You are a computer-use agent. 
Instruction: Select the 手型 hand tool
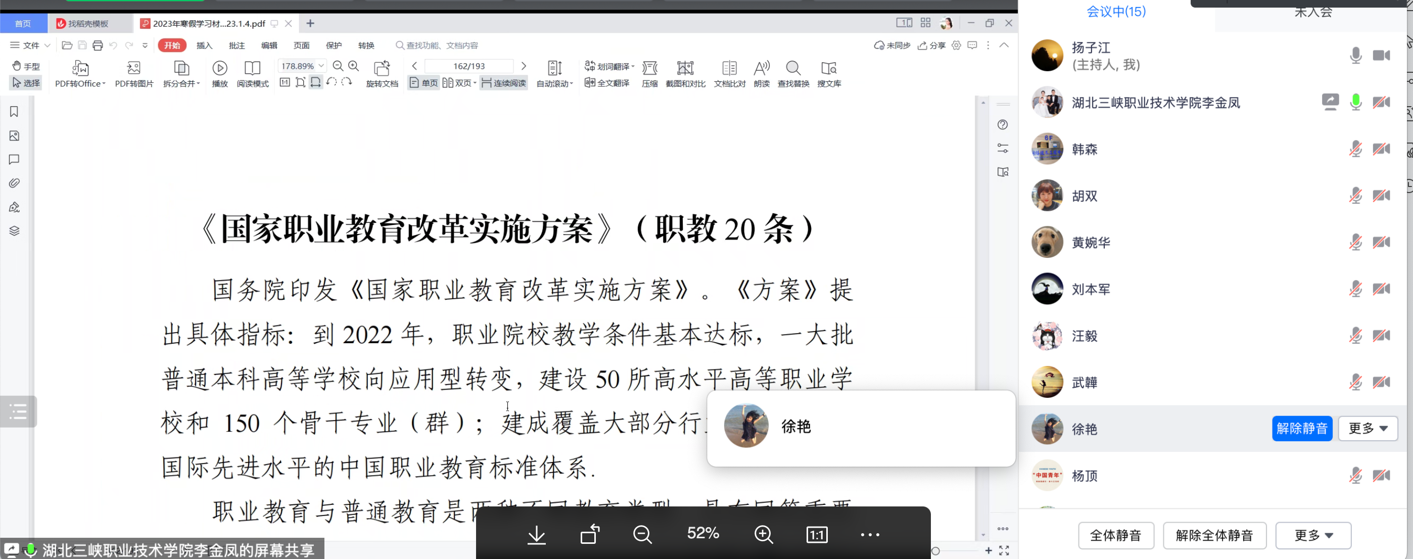pos(26,65)
